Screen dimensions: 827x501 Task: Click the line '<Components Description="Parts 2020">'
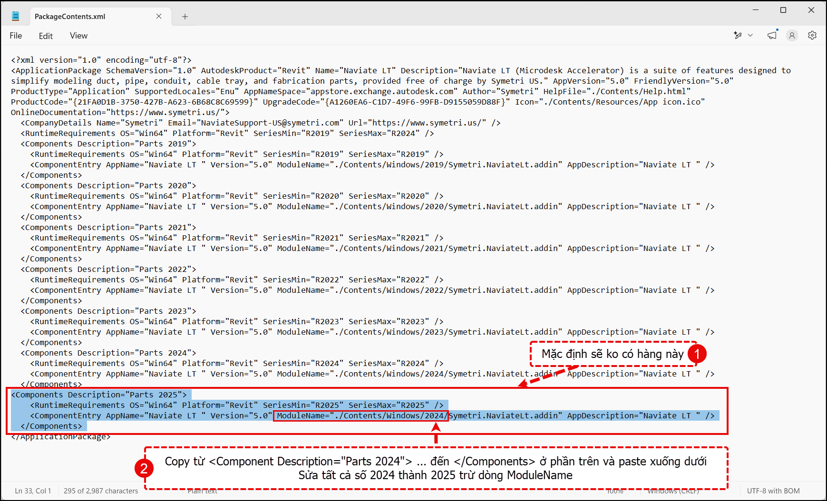(x=108, y=185)
